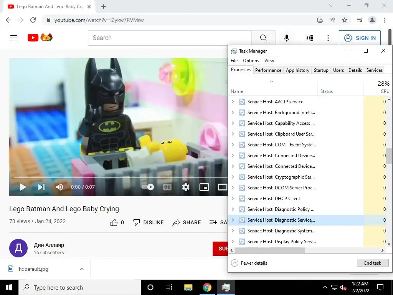
Task: Skip to next video
Action: pos(41,187)
